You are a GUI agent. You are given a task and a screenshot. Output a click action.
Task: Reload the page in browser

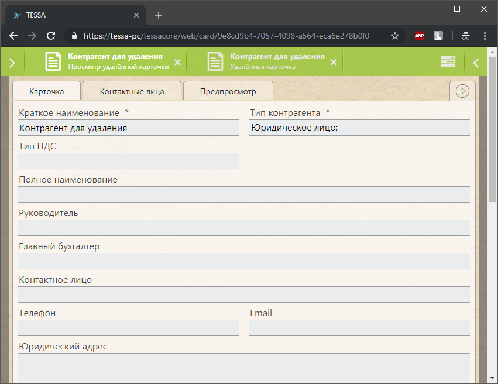tap(51, 36)
